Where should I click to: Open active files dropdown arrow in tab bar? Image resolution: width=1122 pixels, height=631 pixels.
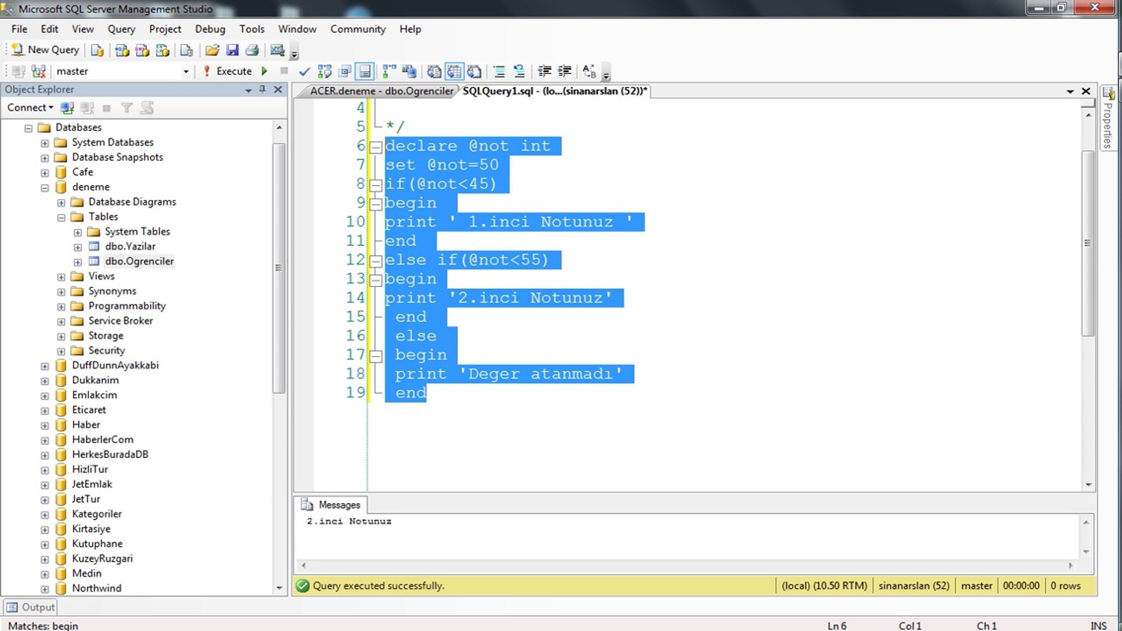(1070, 91)
